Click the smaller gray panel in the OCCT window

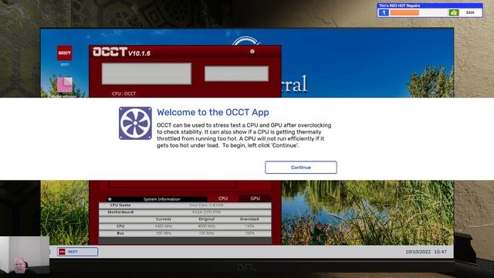tap(237, 73)
